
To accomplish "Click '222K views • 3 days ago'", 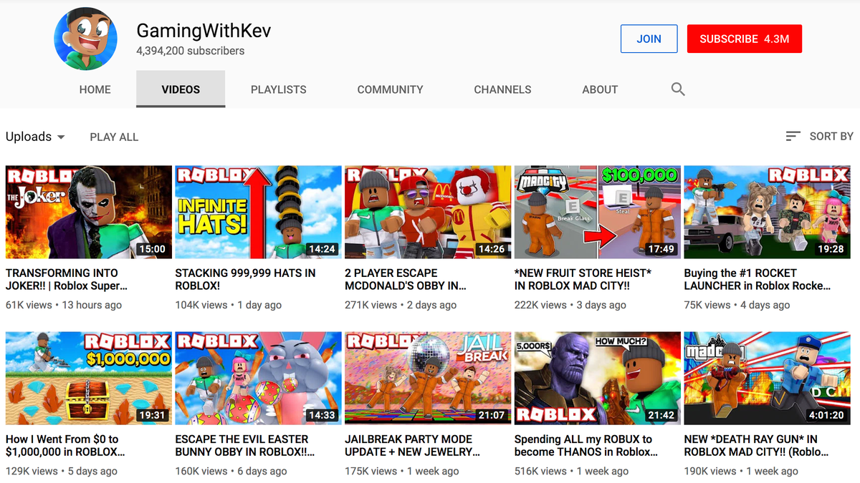I will click(570, 305).
